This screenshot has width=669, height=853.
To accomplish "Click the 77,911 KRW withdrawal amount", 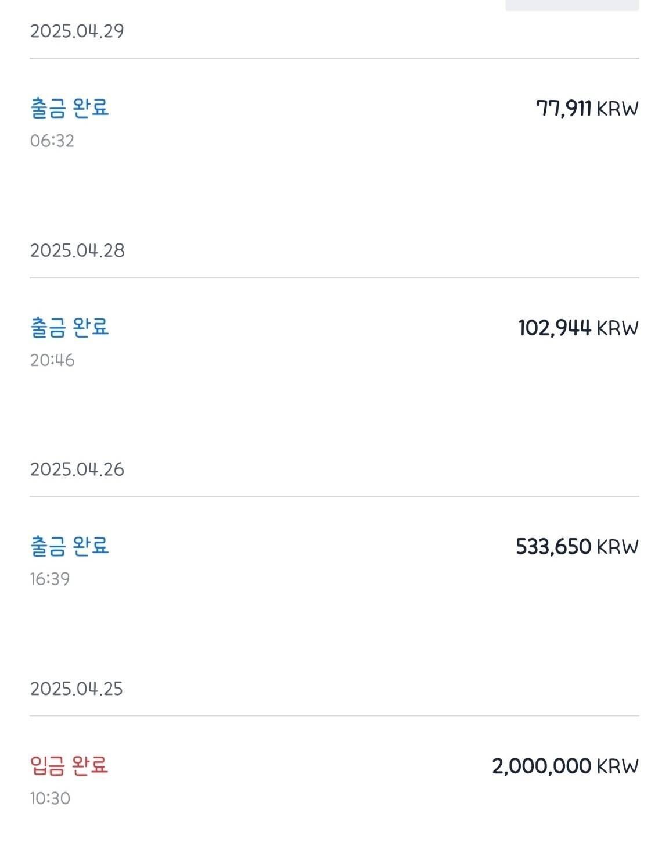I will tap(587, 109).
